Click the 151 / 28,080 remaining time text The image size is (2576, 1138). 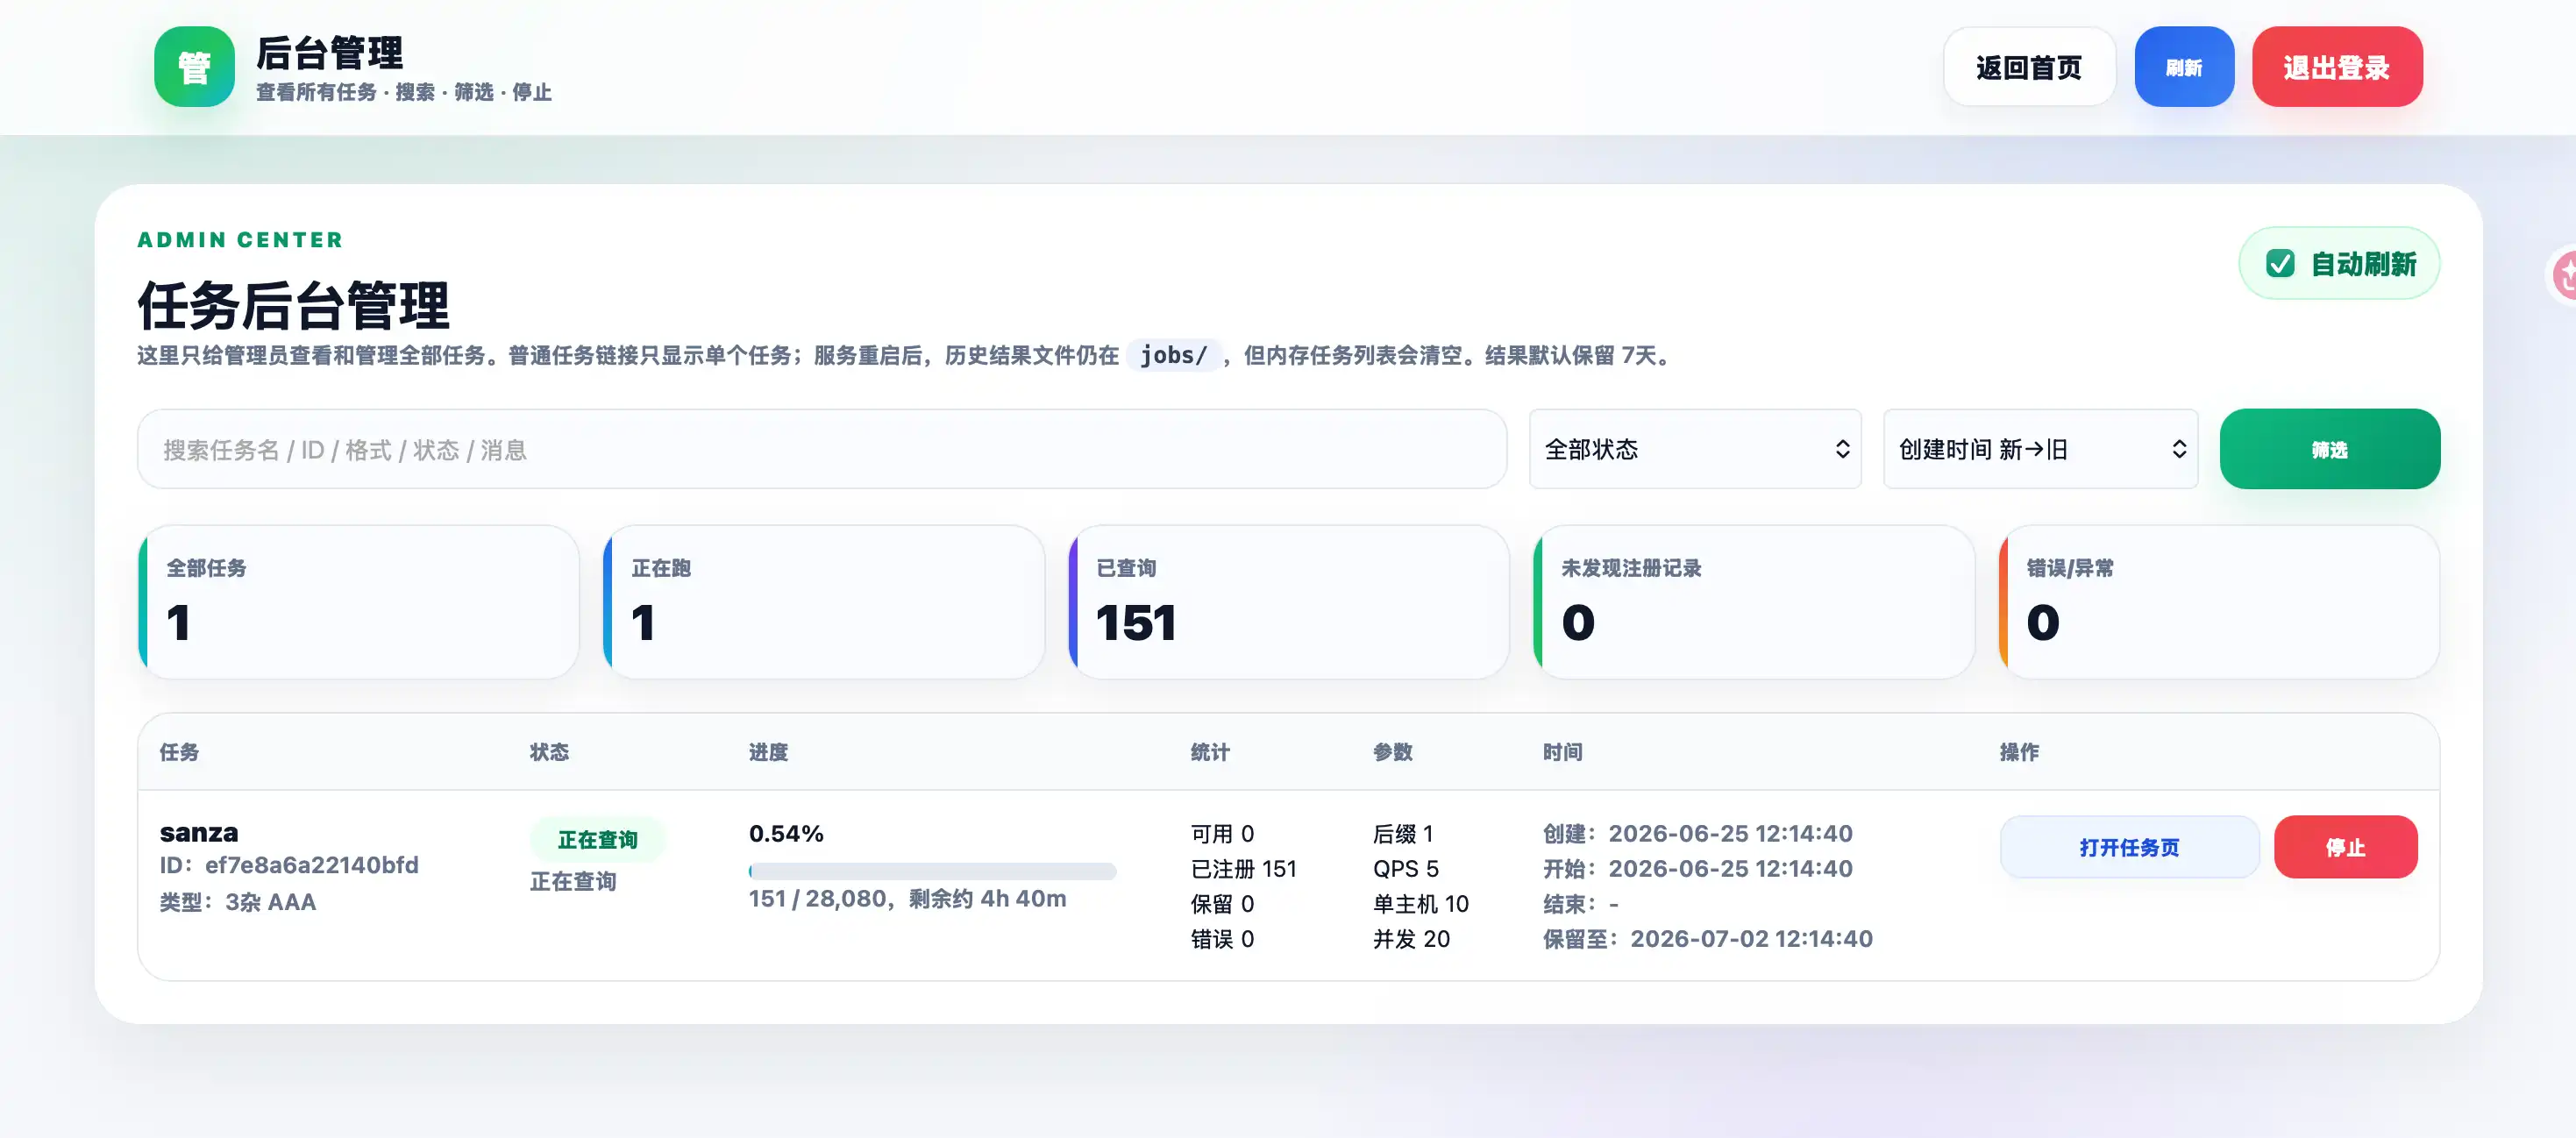click(x=907, y=898)
